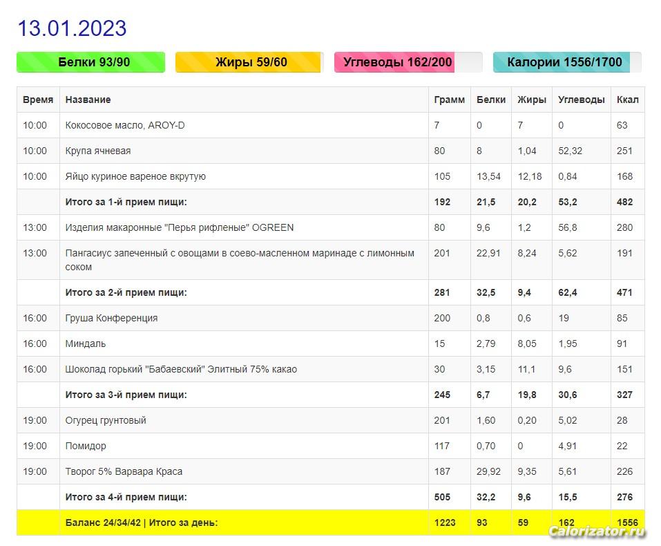Select the Груша Конференция row name
The height and width of the screenshot is (546, 661).
(x=111, y=318)
